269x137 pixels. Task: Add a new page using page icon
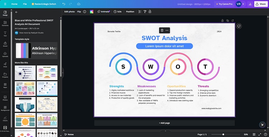pos(233,20)
